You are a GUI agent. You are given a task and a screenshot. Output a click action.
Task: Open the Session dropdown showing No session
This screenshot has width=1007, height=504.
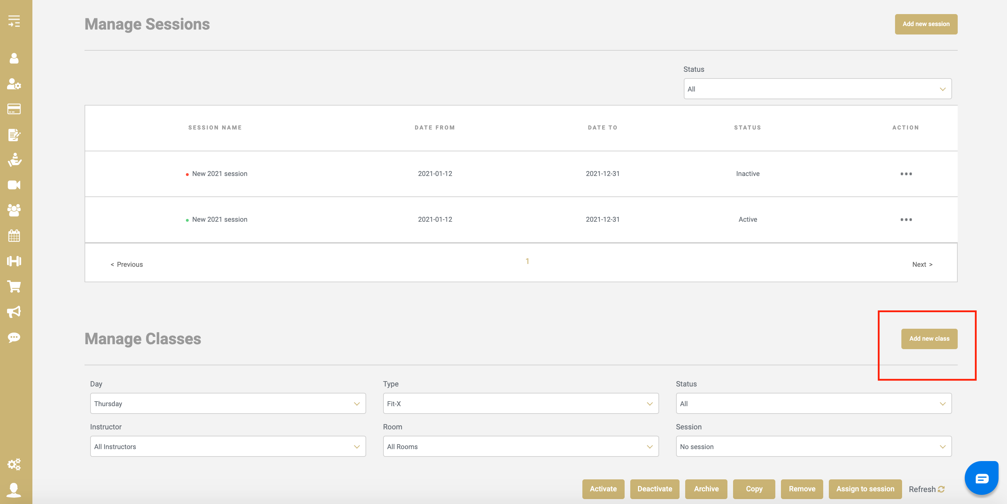[813, 447]
